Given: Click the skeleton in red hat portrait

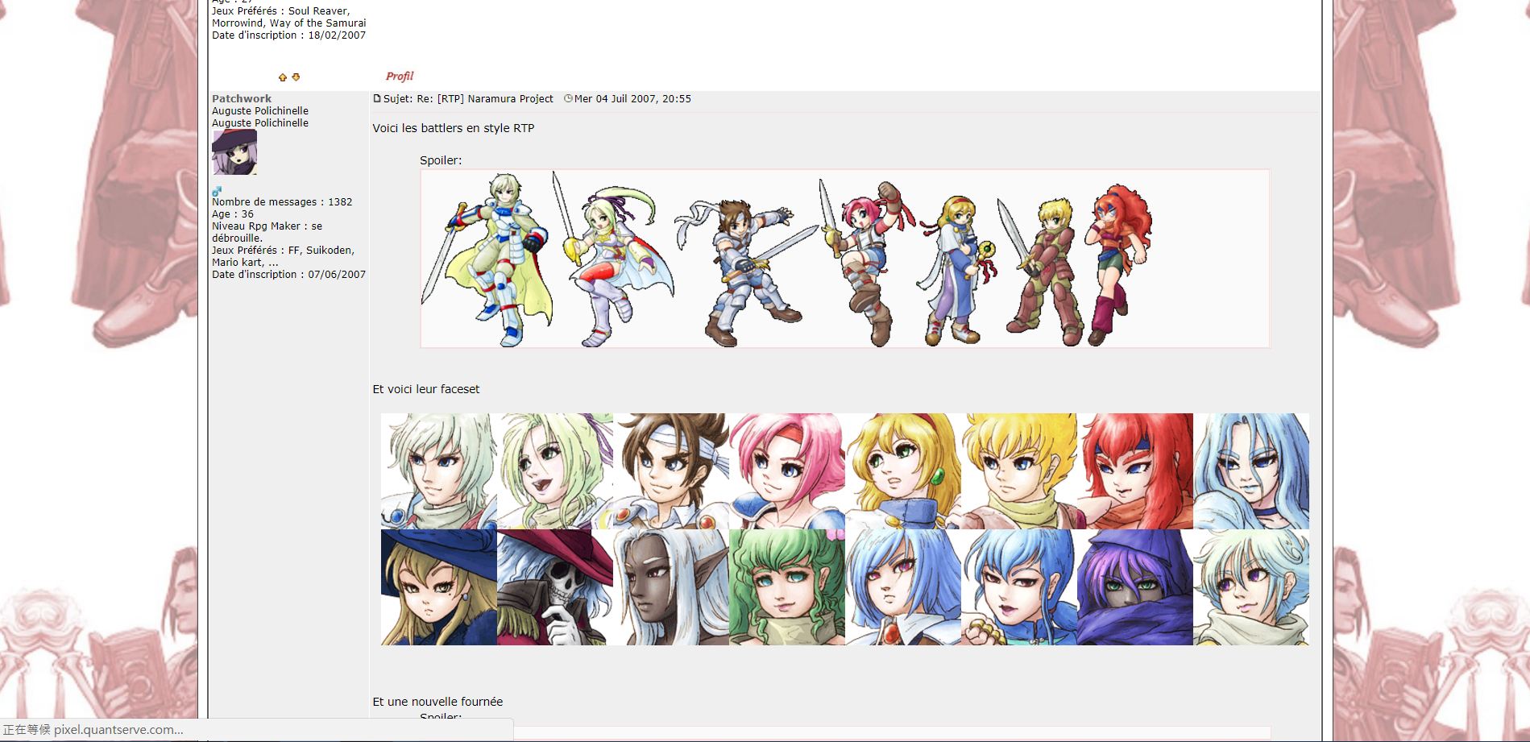Looking at the screenshot, I should pyautogui.click(x=555, y=587).
